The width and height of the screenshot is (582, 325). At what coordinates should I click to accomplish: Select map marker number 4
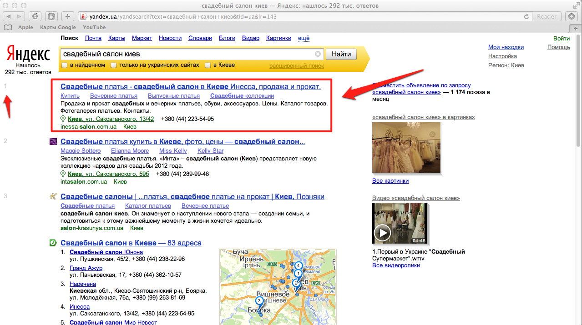click(x=299, y=266)
